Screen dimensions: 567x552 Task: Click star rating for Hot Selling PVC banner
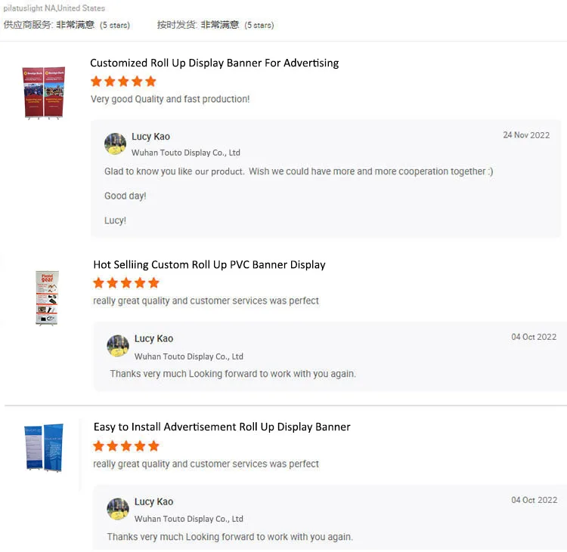click(x=126, y=283)
